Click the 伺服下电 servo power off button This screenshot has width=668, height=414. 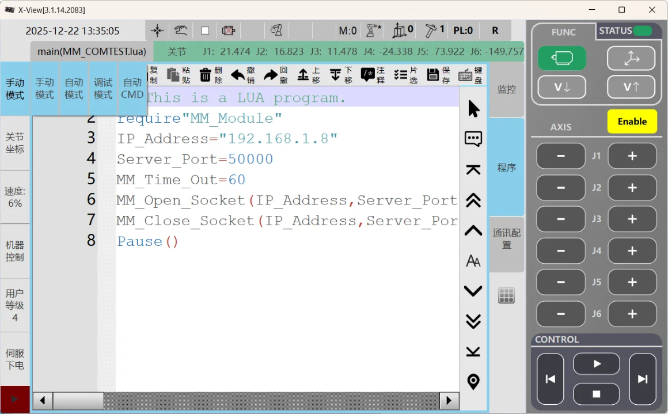click(x=15, y=359)
